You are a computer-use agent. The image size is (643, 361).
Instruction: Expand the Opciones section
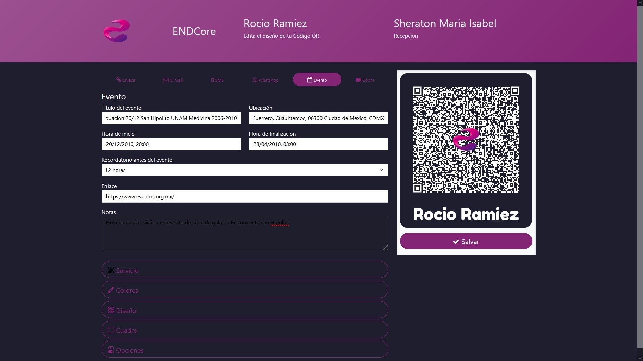[245, 349]
